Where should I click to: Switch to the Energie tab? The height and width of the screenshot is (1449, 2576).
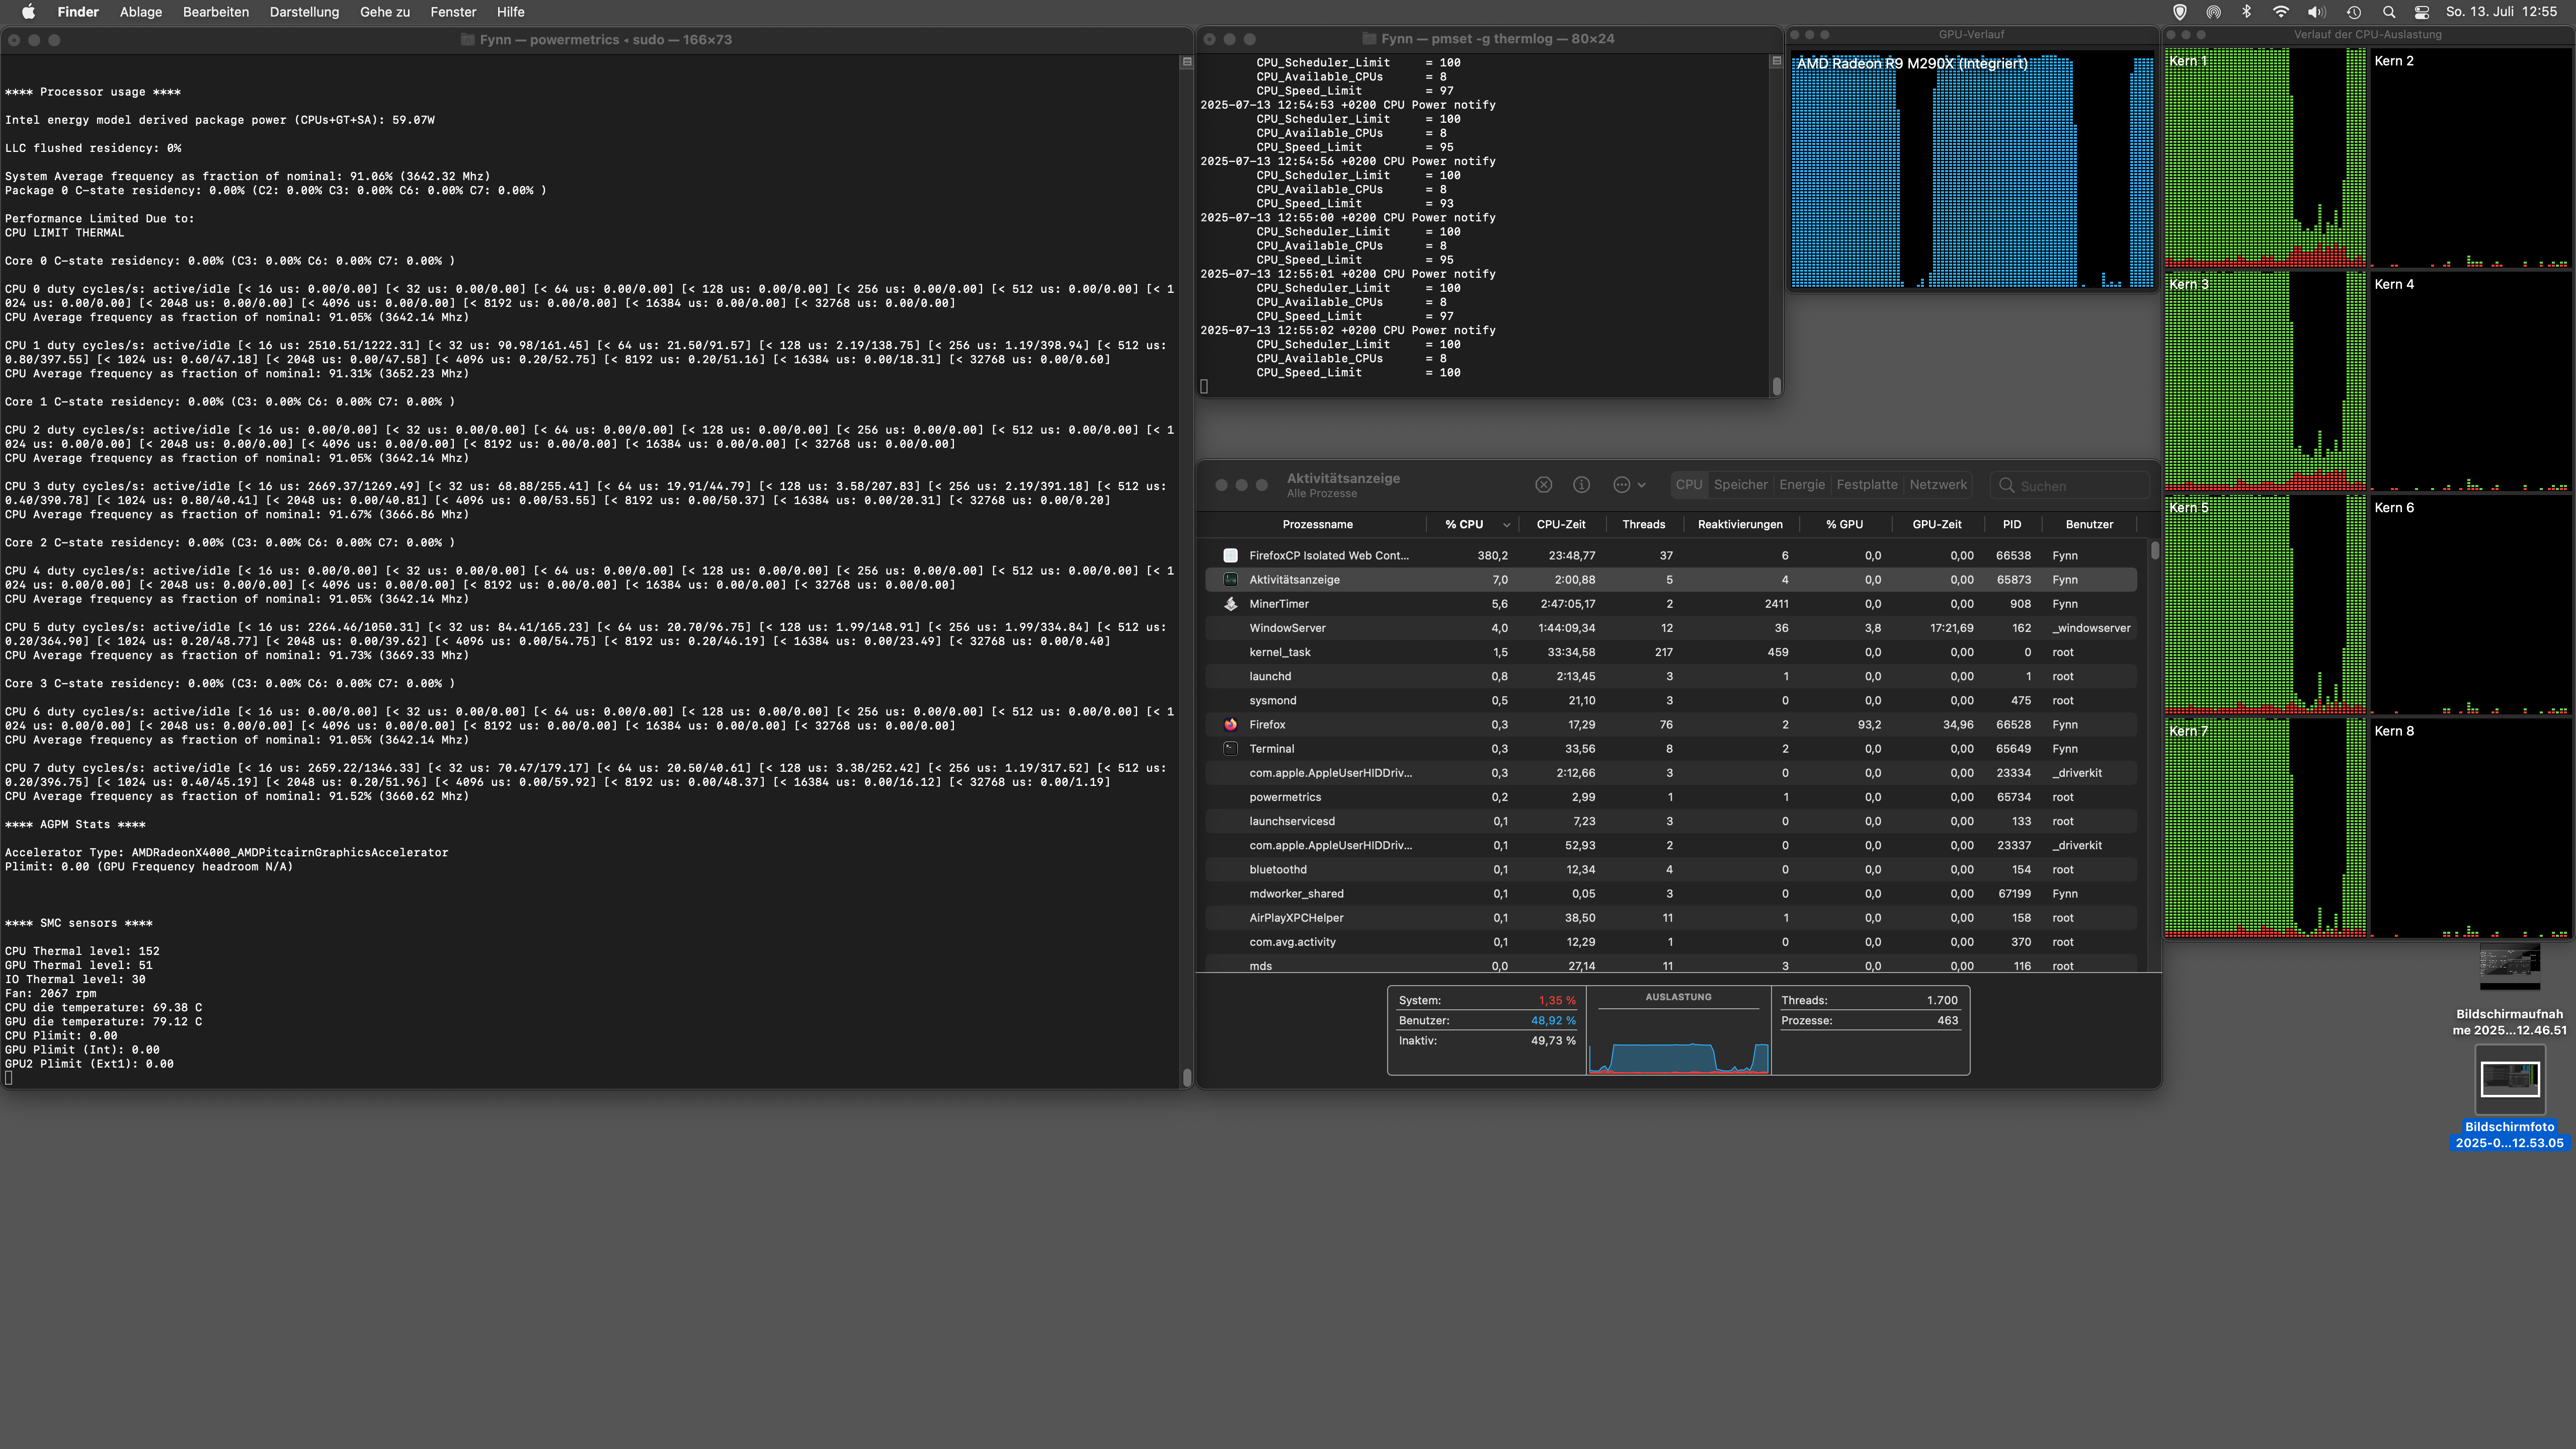[1801, 485]
